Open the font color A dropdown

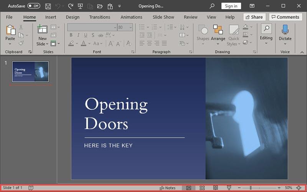tap(89, 43)
